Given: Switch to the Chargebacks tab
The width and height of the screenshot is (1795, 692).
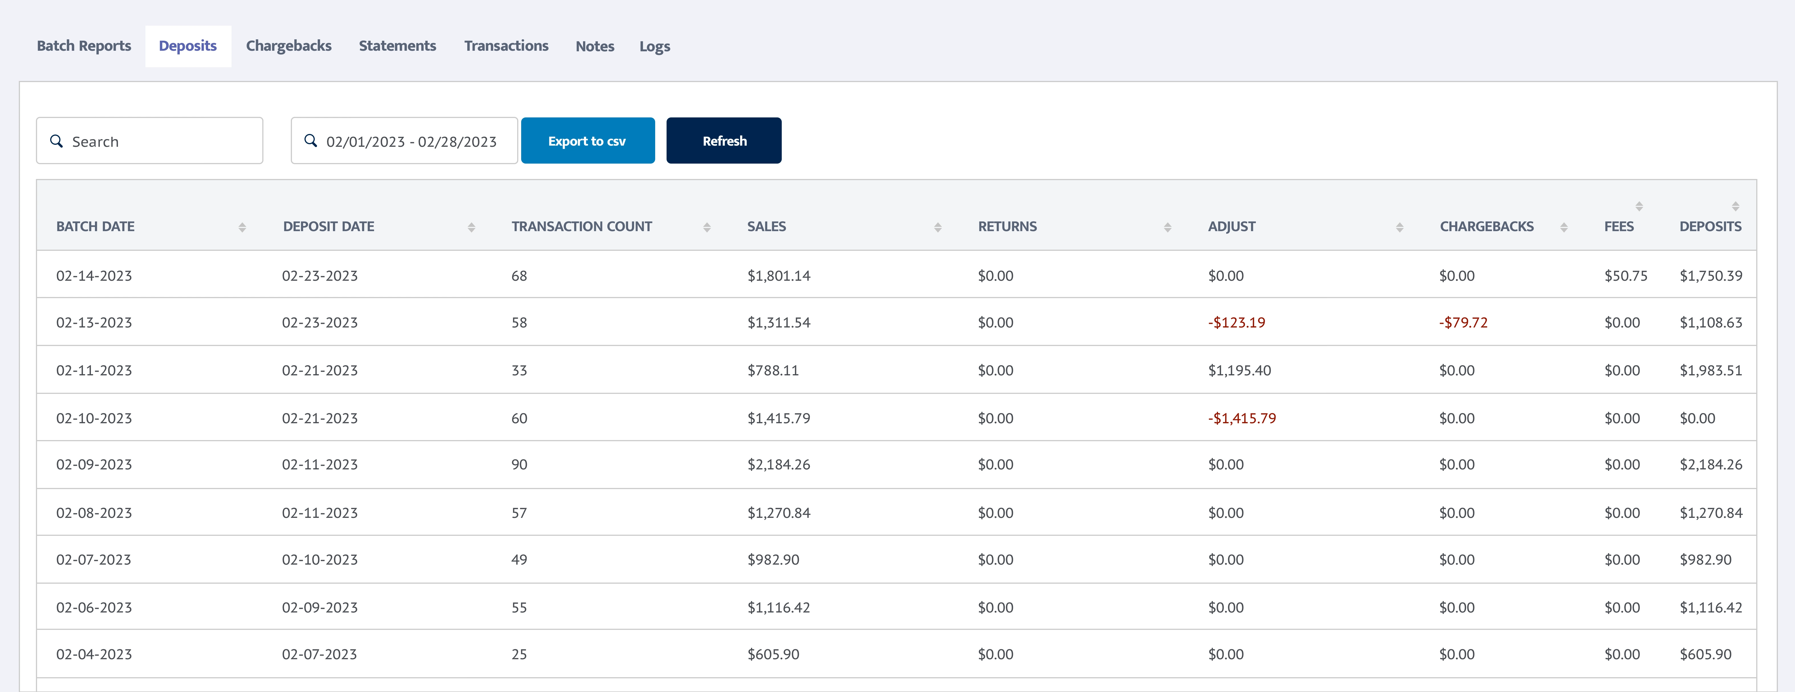Looking at the screenshot, I should pyautogui.click(x=289, y=46).
